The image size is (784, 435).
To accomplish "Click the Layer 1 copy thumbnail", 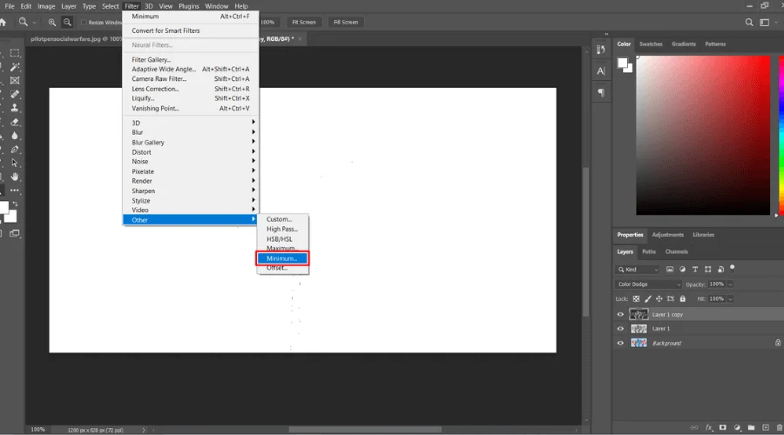I will [639, 314].
